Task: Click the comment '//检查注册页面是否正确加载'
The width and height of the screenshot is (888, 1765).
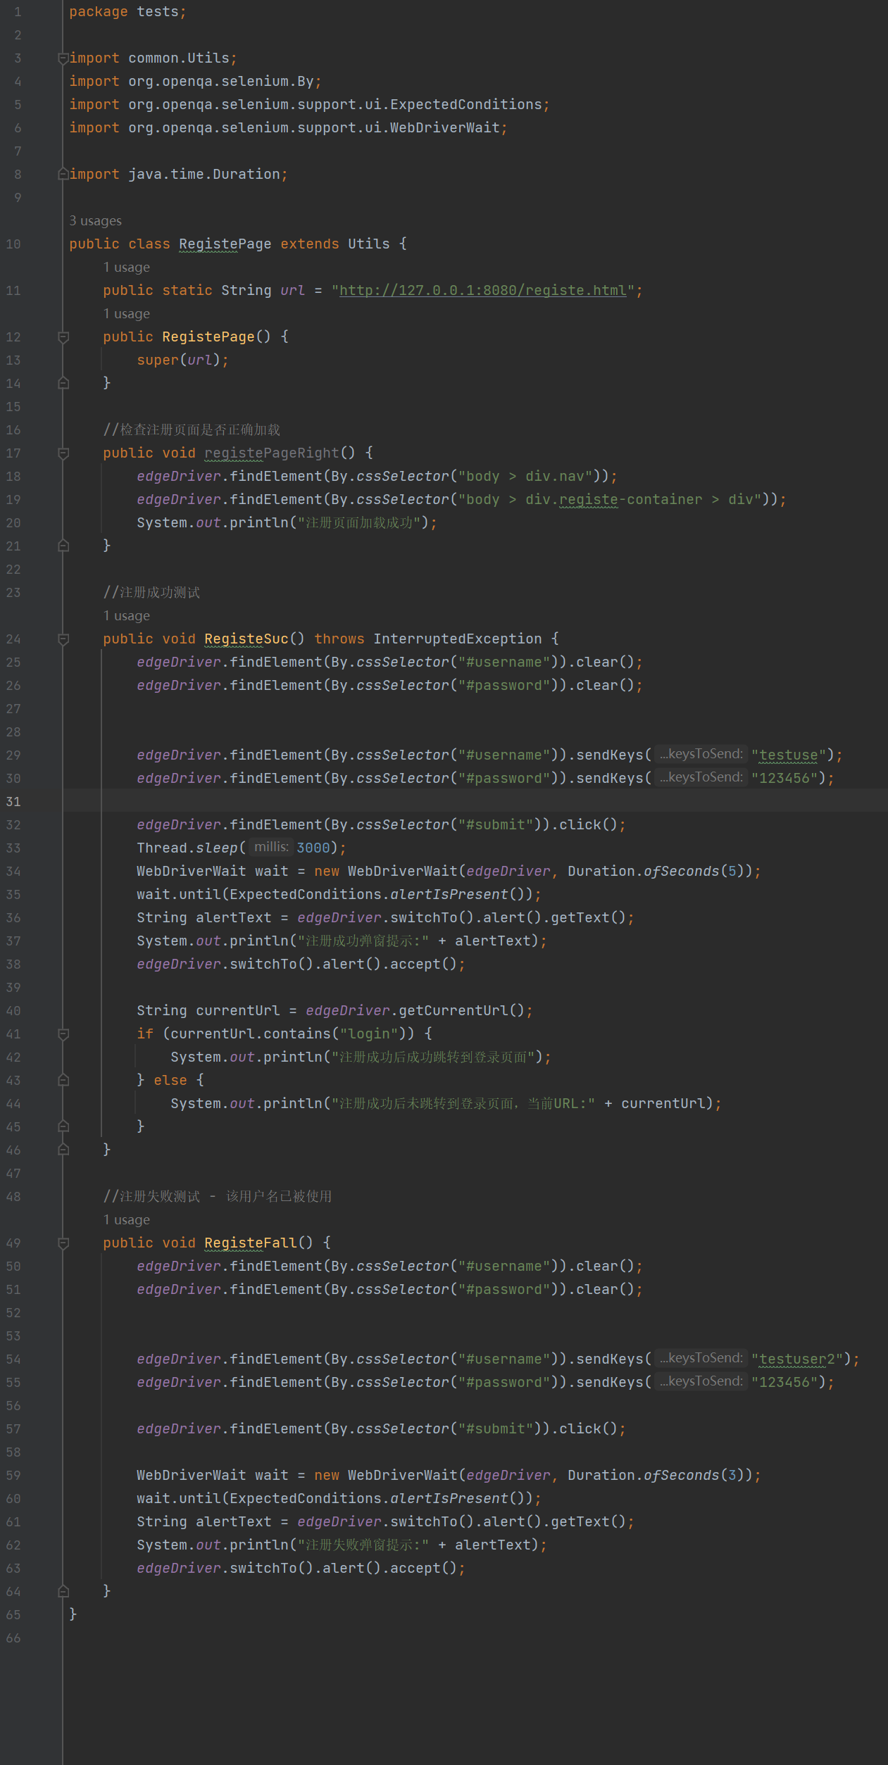Action: (192, 430)
